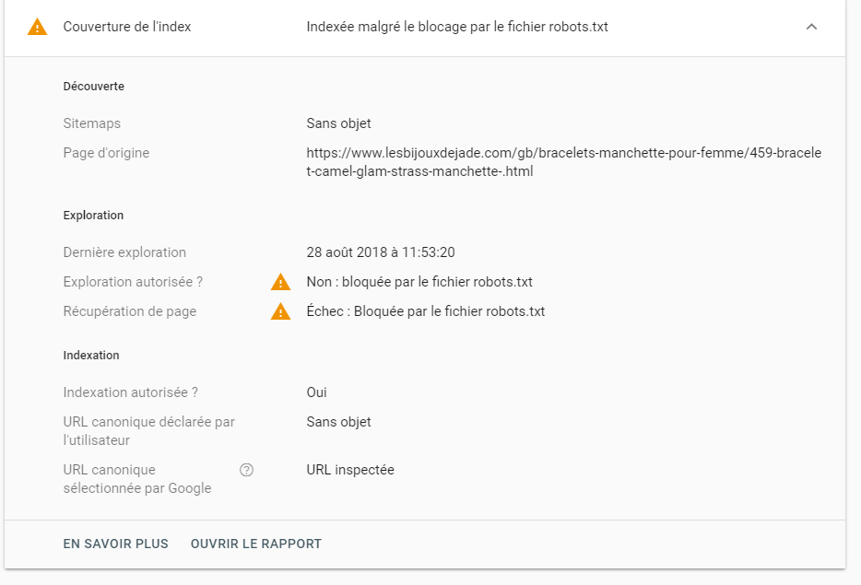
Task: Click warning icon next to Exploration autorisée
Action: (280, 282)
